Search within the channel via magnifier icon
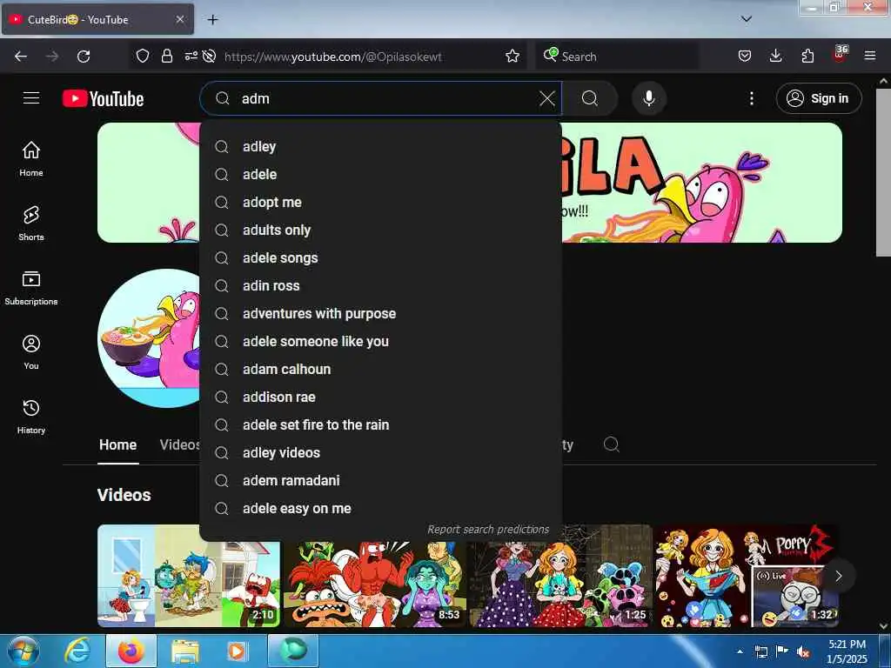 click(612, 444)
